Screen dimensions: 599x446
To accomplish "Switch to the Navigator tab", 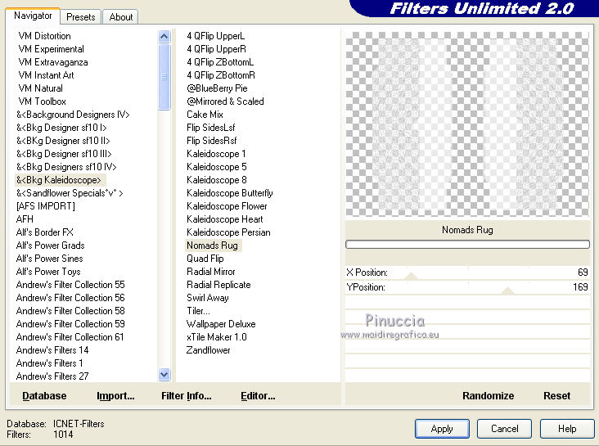I will click(33, 16).
